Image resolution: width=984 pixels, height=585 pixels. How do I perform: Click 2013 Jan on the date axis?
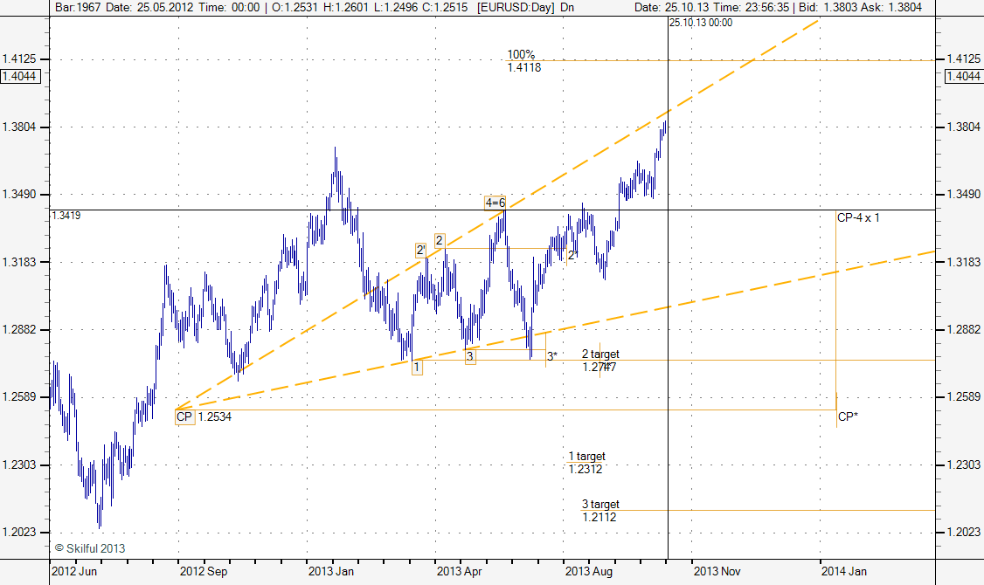point(330,572)
